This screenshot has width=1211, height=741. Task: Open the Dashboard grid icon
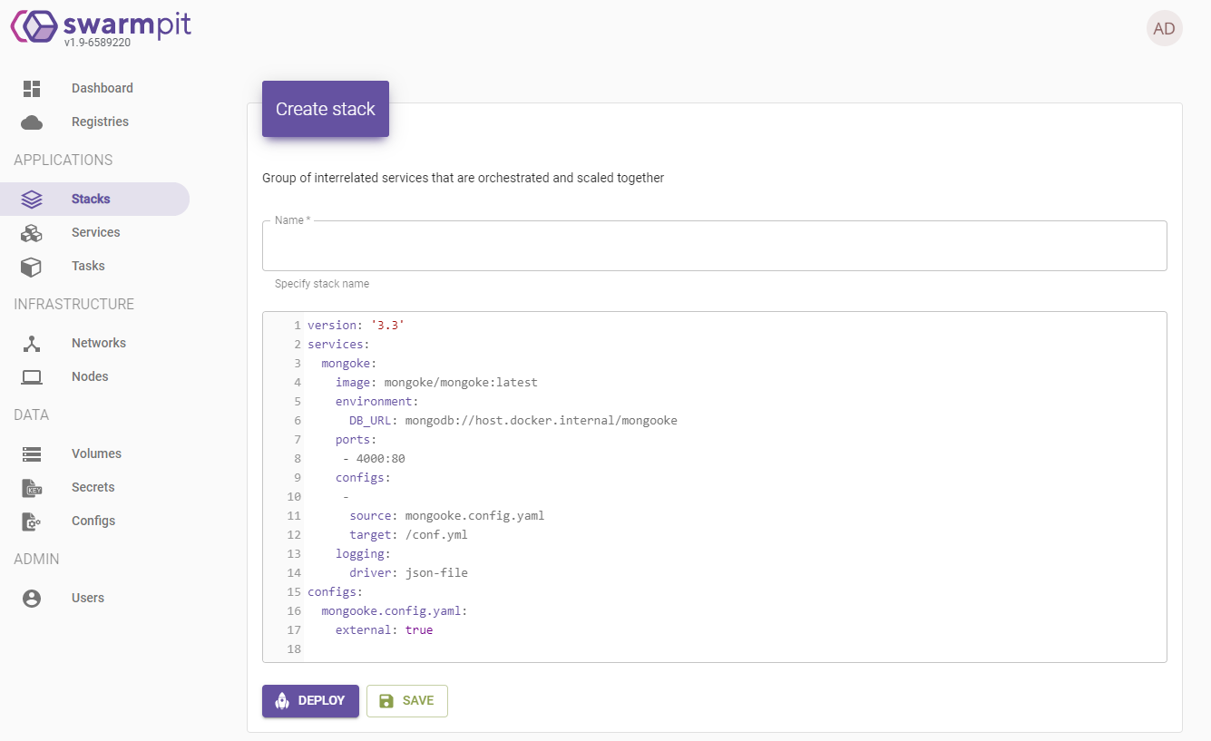(x=31, y=88)
